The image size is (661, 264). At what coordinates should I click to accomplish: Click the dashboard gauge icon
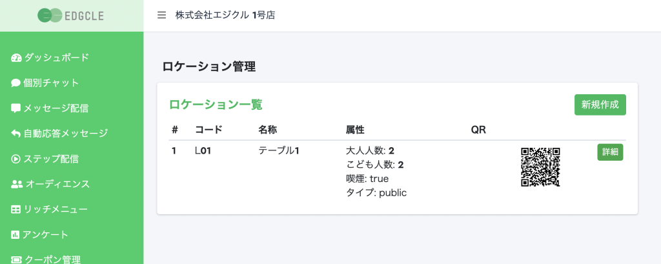coord(16,58)
